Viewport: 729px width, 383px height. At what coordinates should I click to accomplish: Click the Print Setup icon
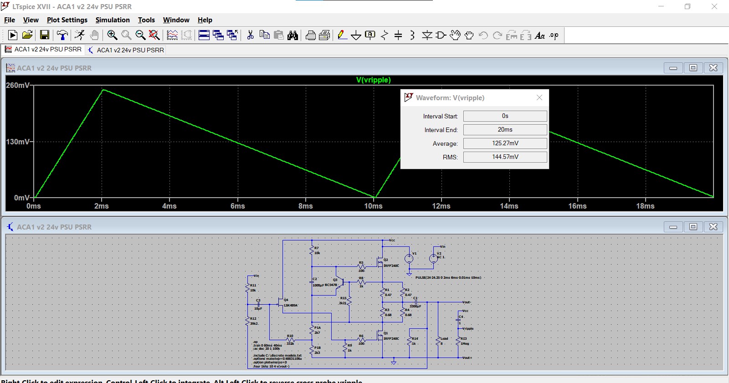tap(325, 35)
